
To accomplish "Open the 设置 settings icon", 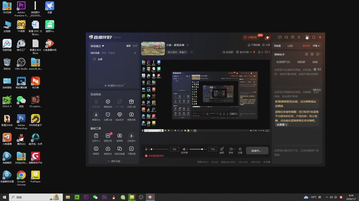I will (x=240, y=150).
